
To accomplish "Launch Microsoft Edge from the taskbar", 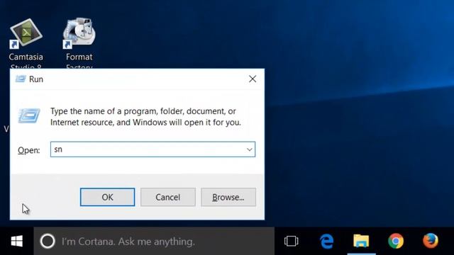I will [x=326, y=241].
